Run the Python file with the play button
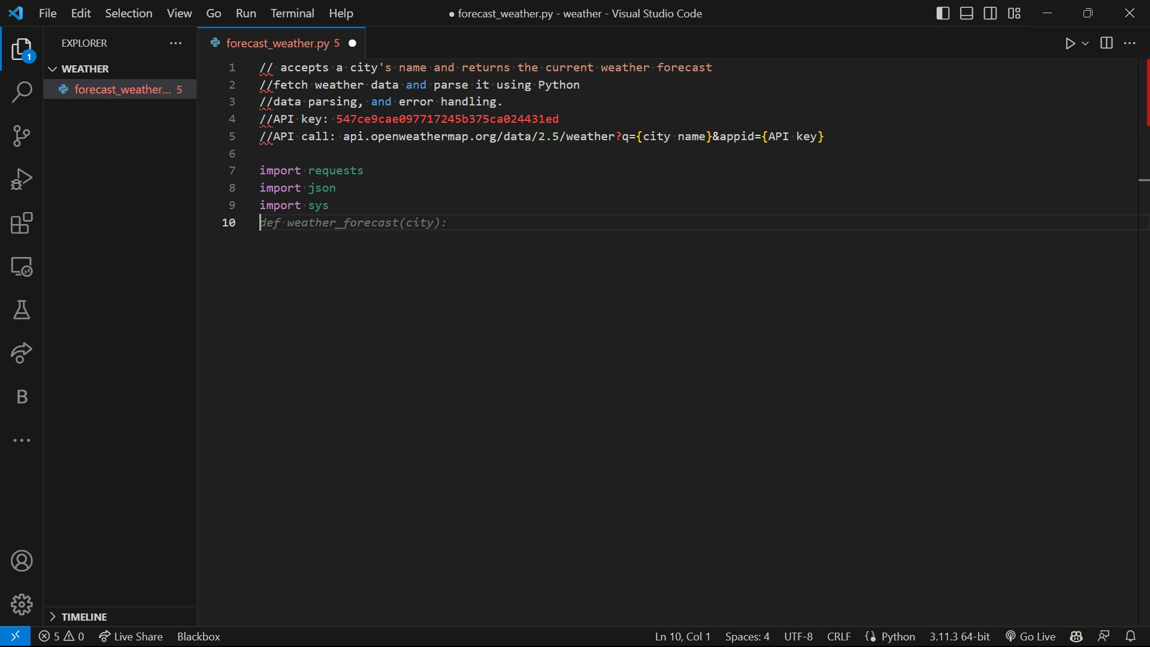Image resolution: width=1150 pixels, height=647 pixels. [1071, 43]
